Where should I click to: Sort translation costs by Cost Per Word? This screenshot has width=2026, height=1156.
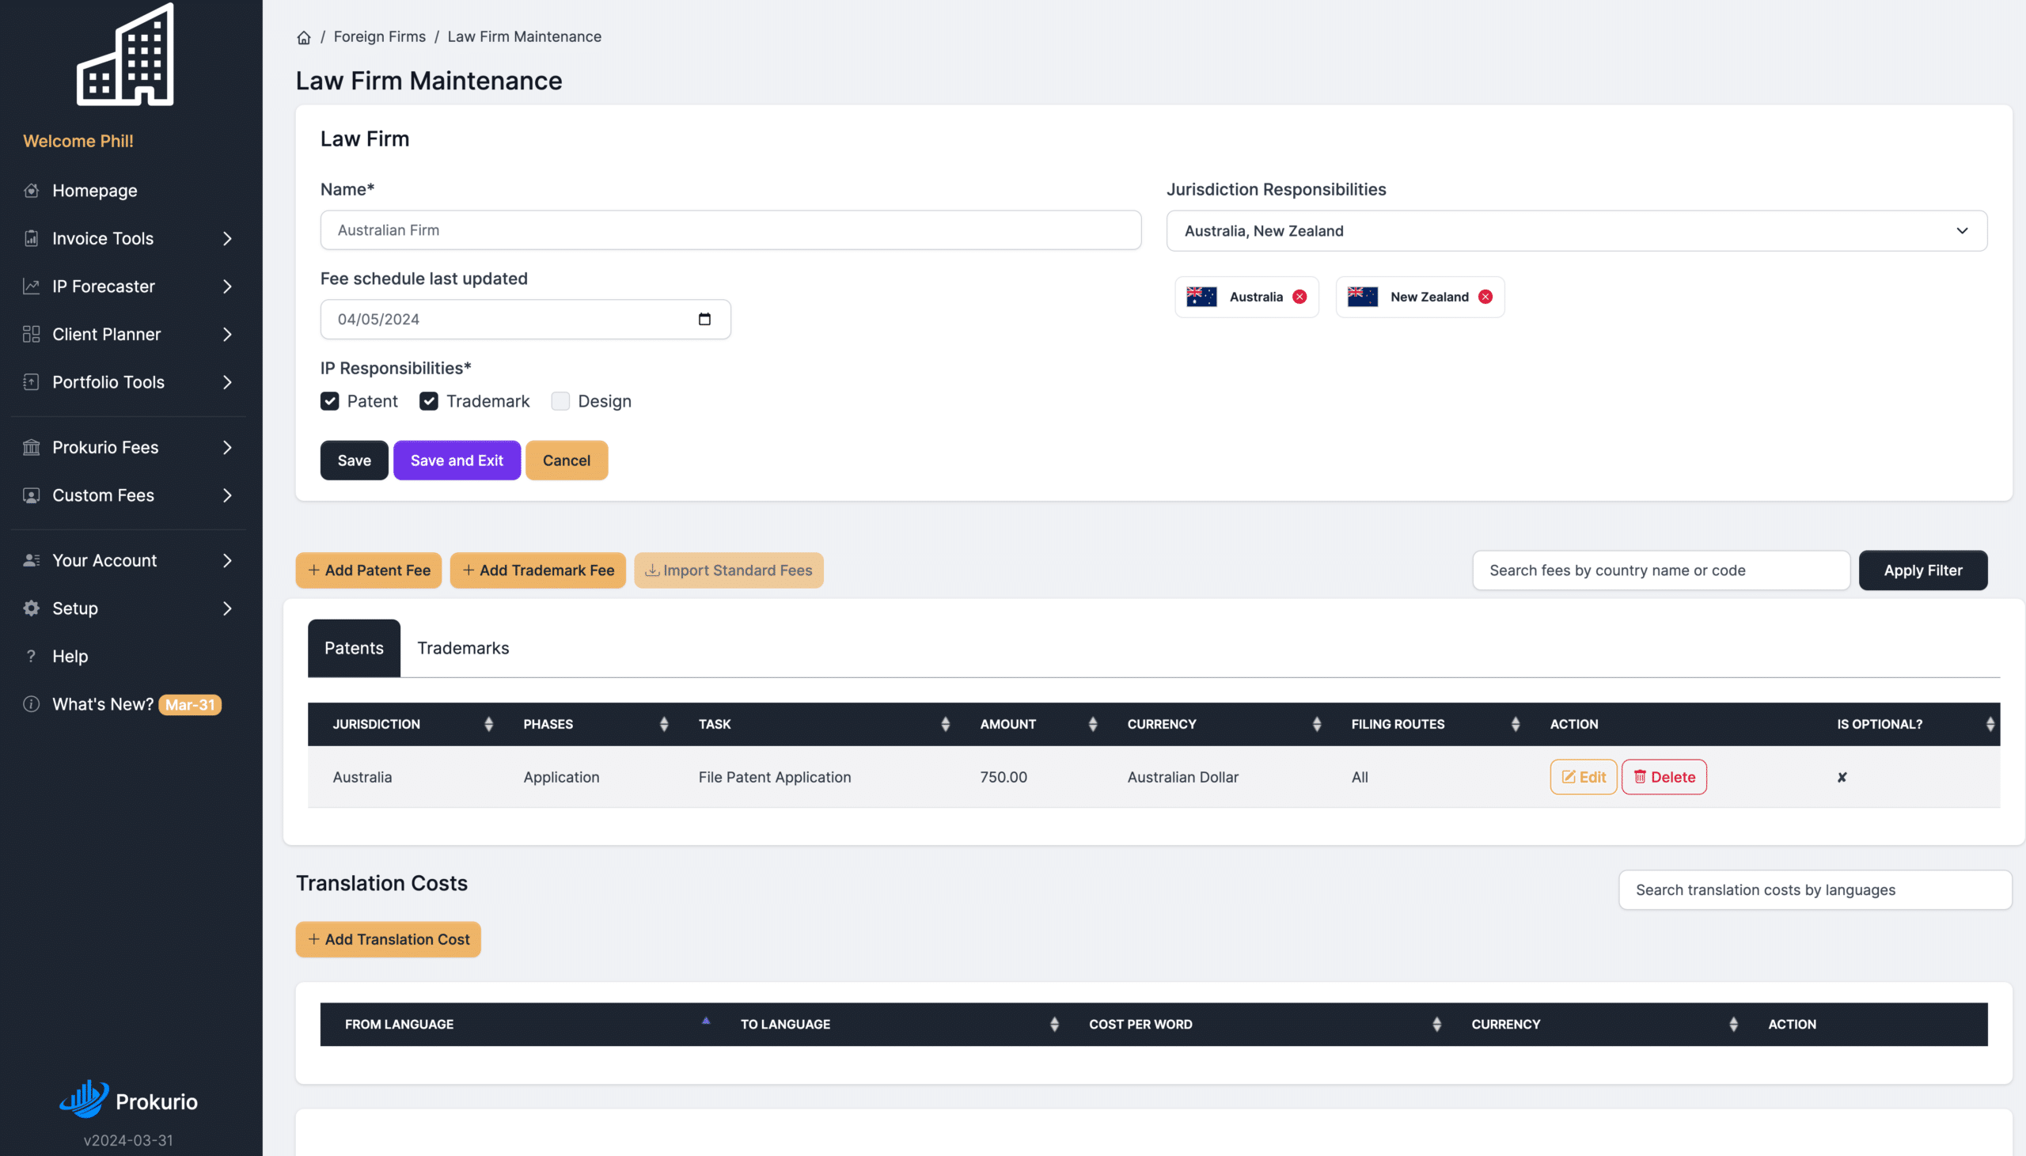(1436, 1024)
